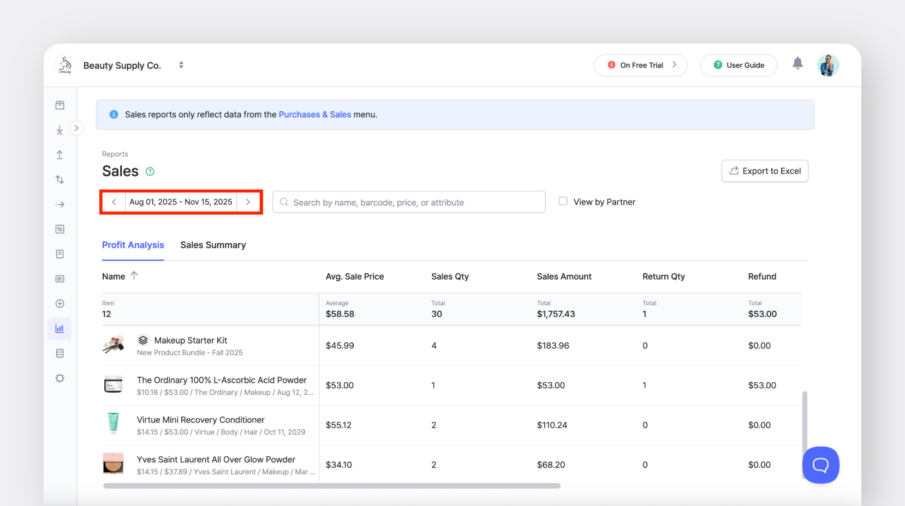Click the search by name input field
Image resolution: width=905 pixels, height=506 pixels.
coord(409,202)
